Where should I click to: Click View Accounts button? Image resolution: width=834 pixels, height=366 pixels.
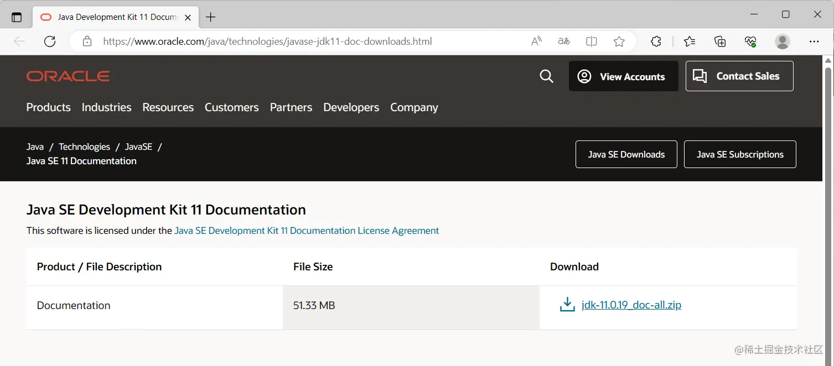tap(624, 76)
